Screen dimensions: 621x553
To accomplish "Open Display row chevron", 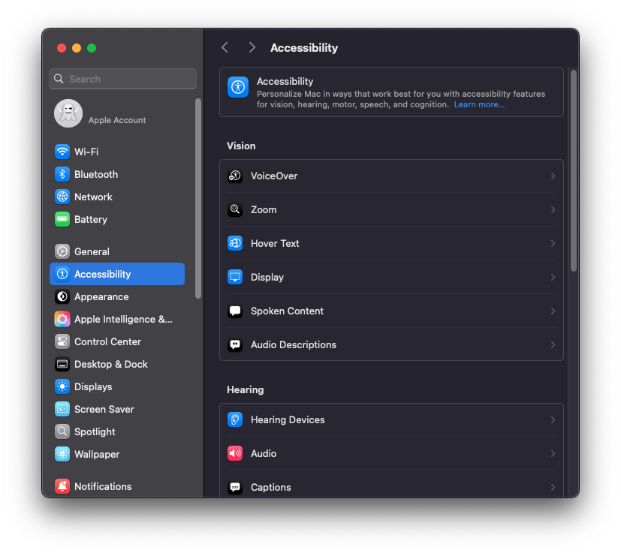I will 553,277.
